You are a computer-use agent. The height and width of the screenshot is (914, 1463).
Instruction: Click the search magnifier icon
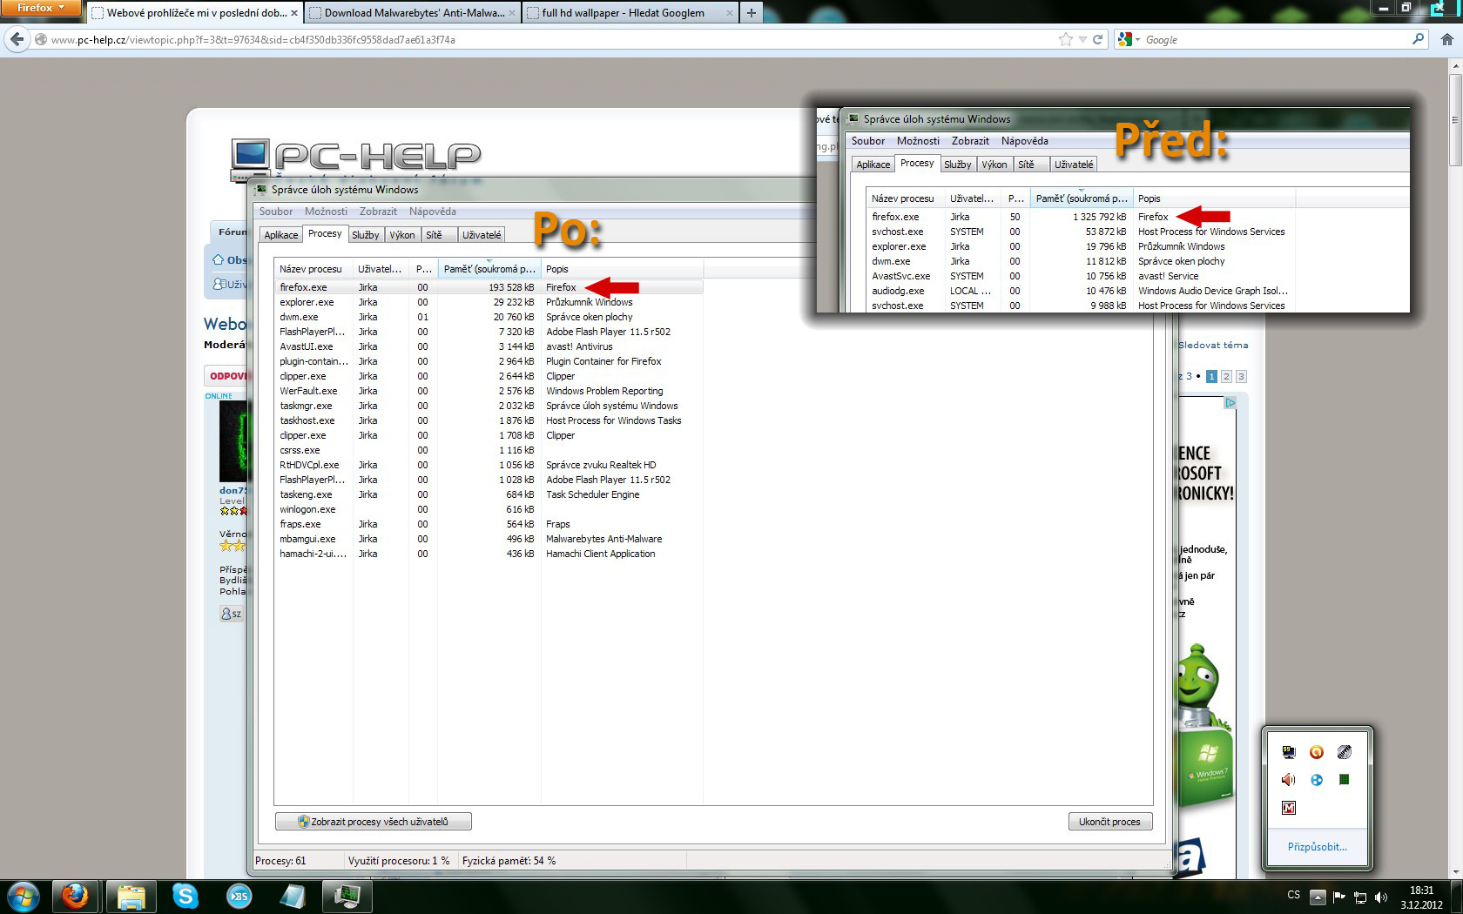[x=1418, y=39]
